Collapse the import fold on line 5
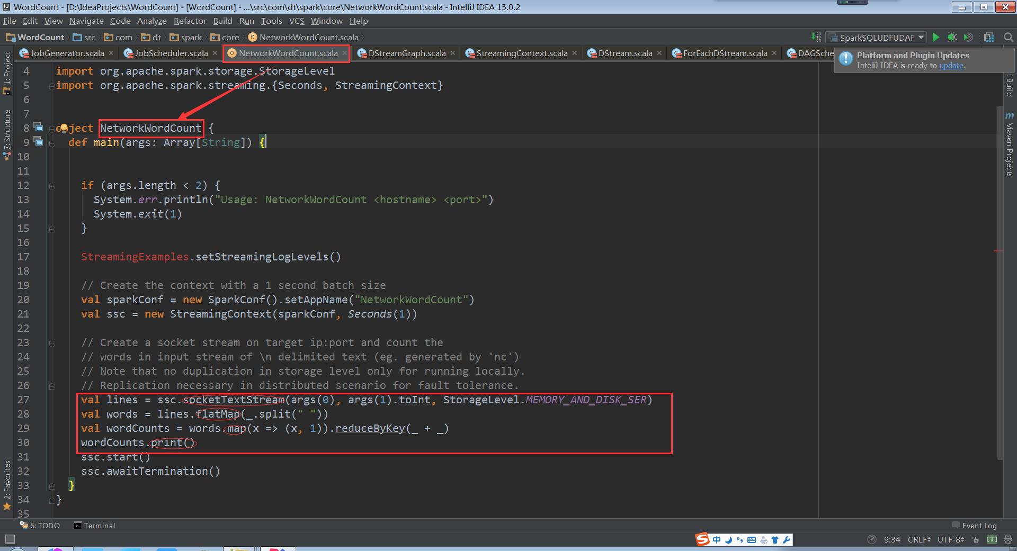Viewport: 1017px width, 551px height. 52,86
